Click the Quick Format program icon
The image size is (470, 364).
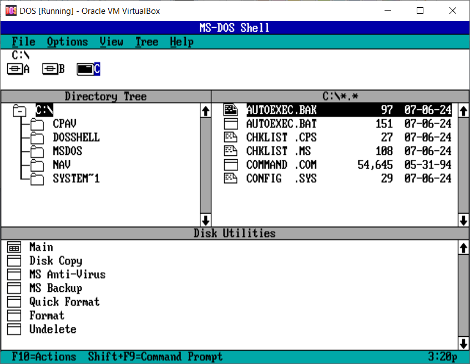click(14, 302)
